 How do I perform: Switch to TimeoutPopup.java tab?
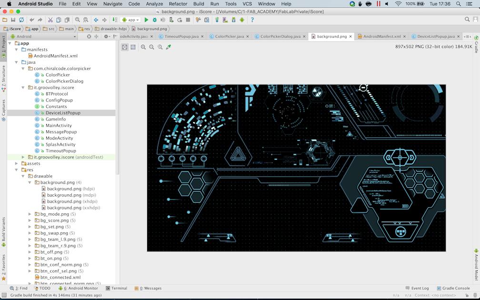[181, 36]
